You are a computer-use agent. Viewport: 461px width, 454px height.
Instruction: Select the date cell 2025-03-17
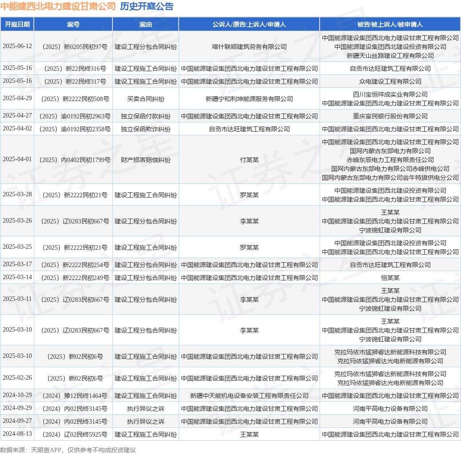coord(17,264)
